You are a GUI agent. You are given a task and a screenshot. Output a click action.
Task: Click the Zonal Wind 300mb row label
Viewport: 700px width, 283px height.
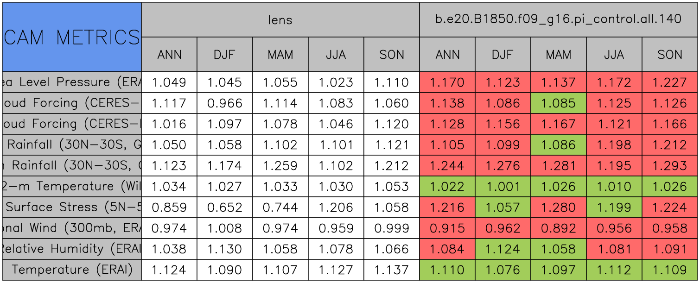tap(72, 228)
